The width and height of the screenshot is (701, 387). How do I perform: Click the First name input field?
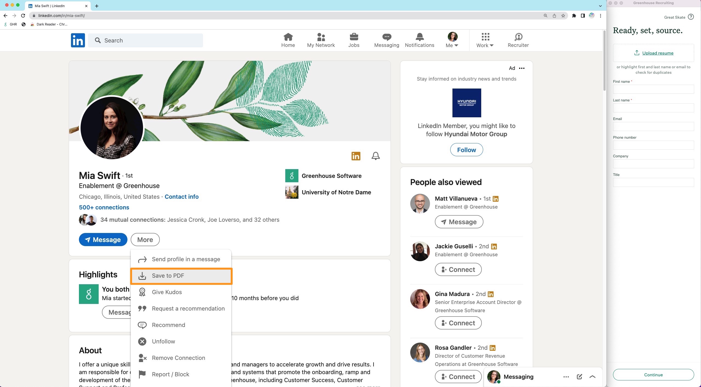click(653, 89)
